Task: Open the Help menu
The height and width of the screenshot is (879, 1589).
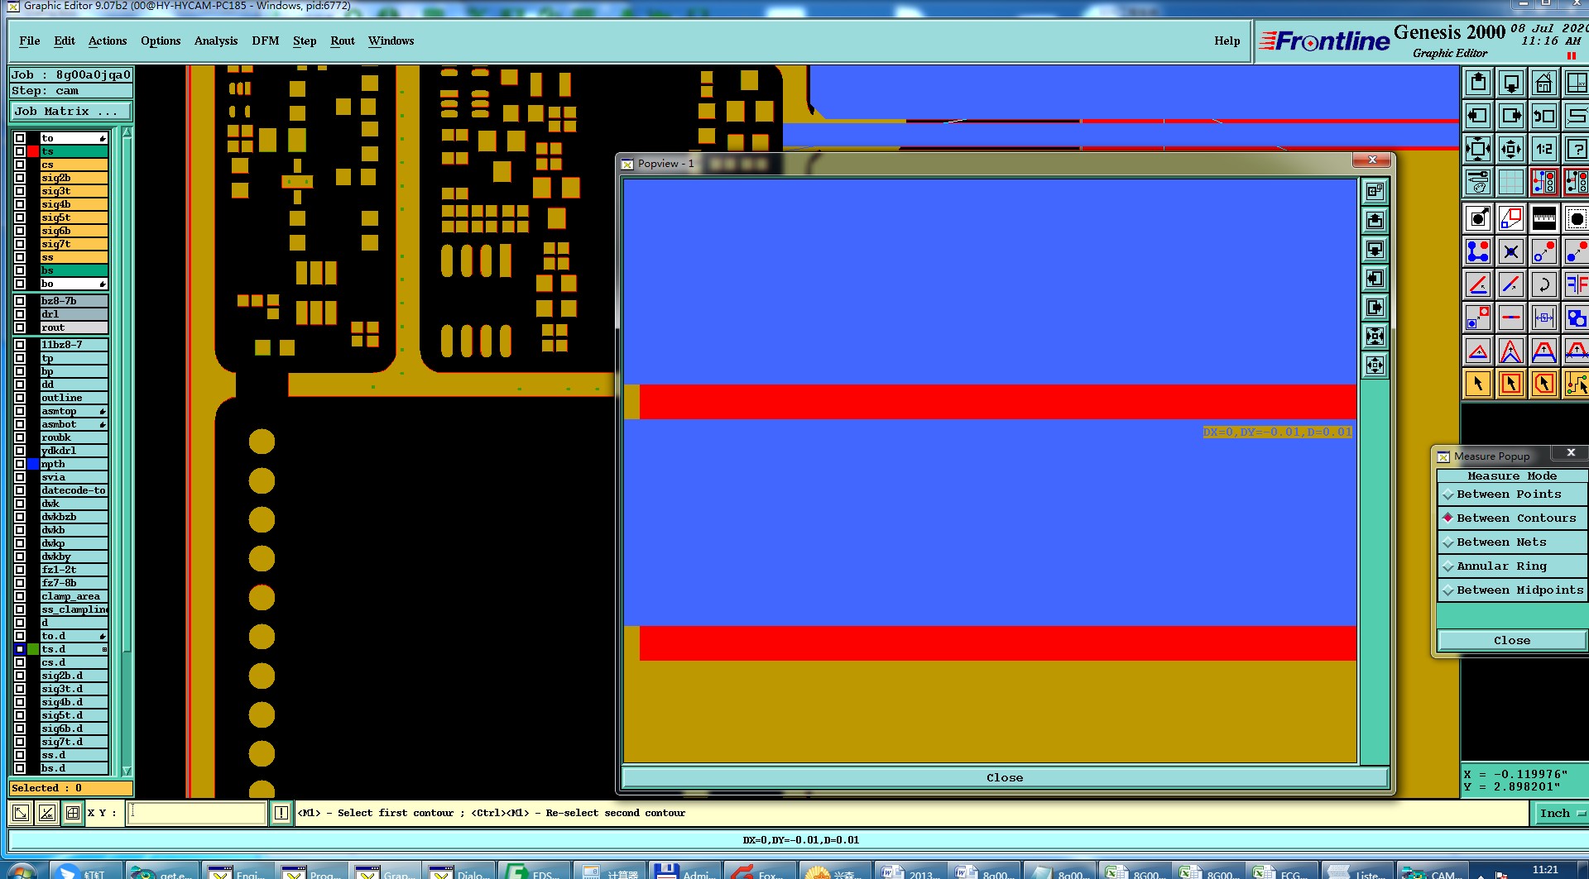Action: tap(1227, 41)
